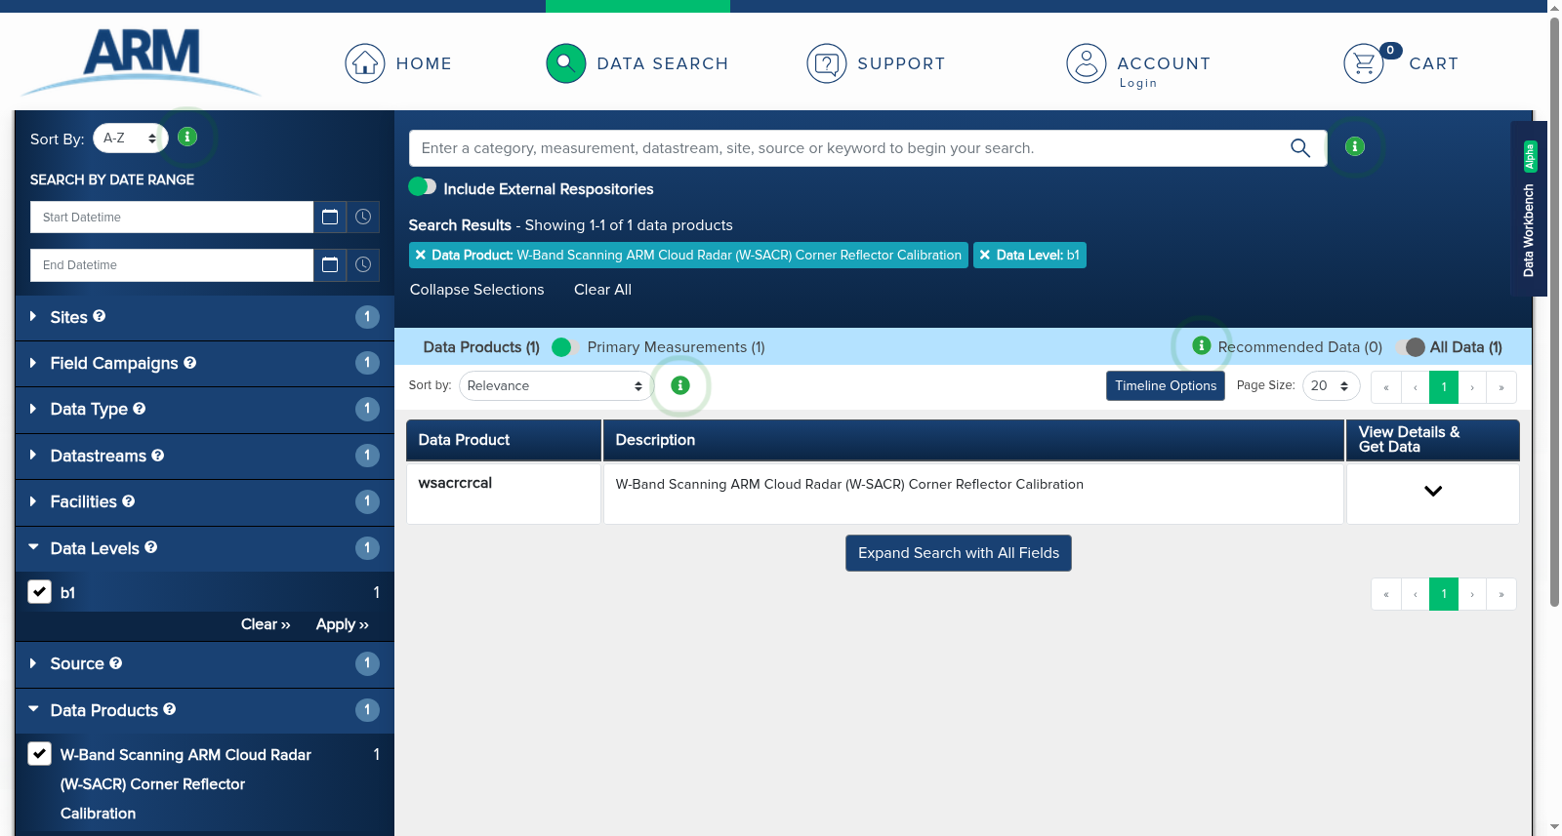Click the wsacrcrcal data product name
The width and height of the screenshot is (1562, 836).
pos(455,483)
